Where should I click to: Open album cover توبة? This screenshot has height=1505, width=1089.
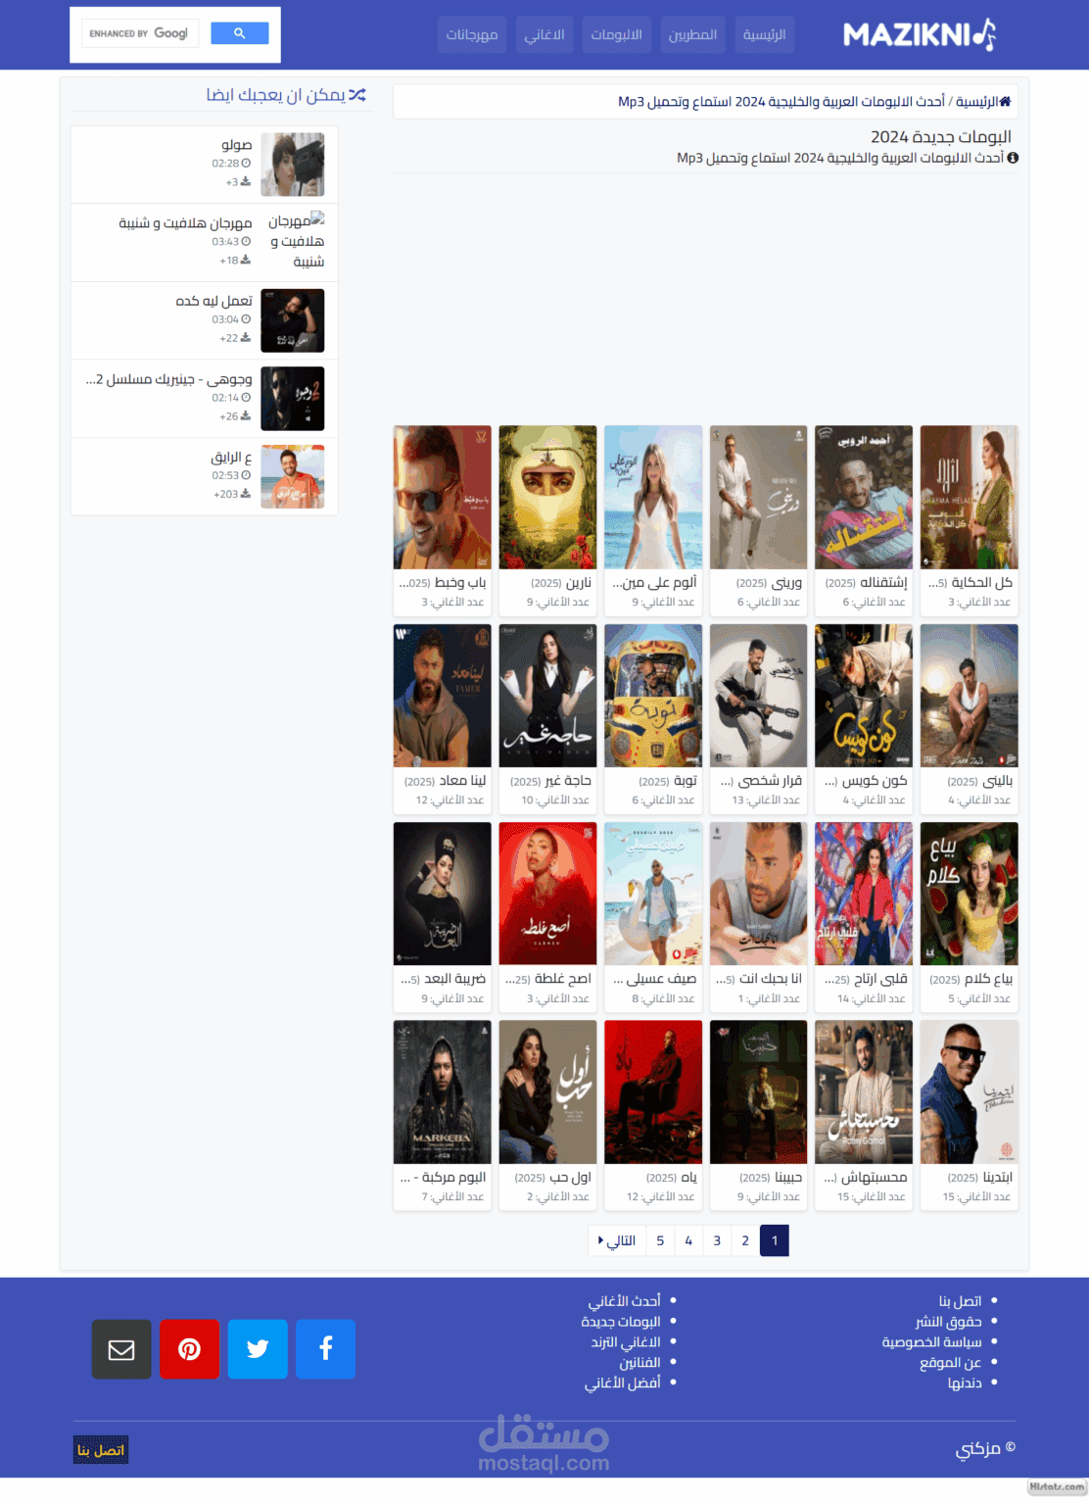(653, 696)
